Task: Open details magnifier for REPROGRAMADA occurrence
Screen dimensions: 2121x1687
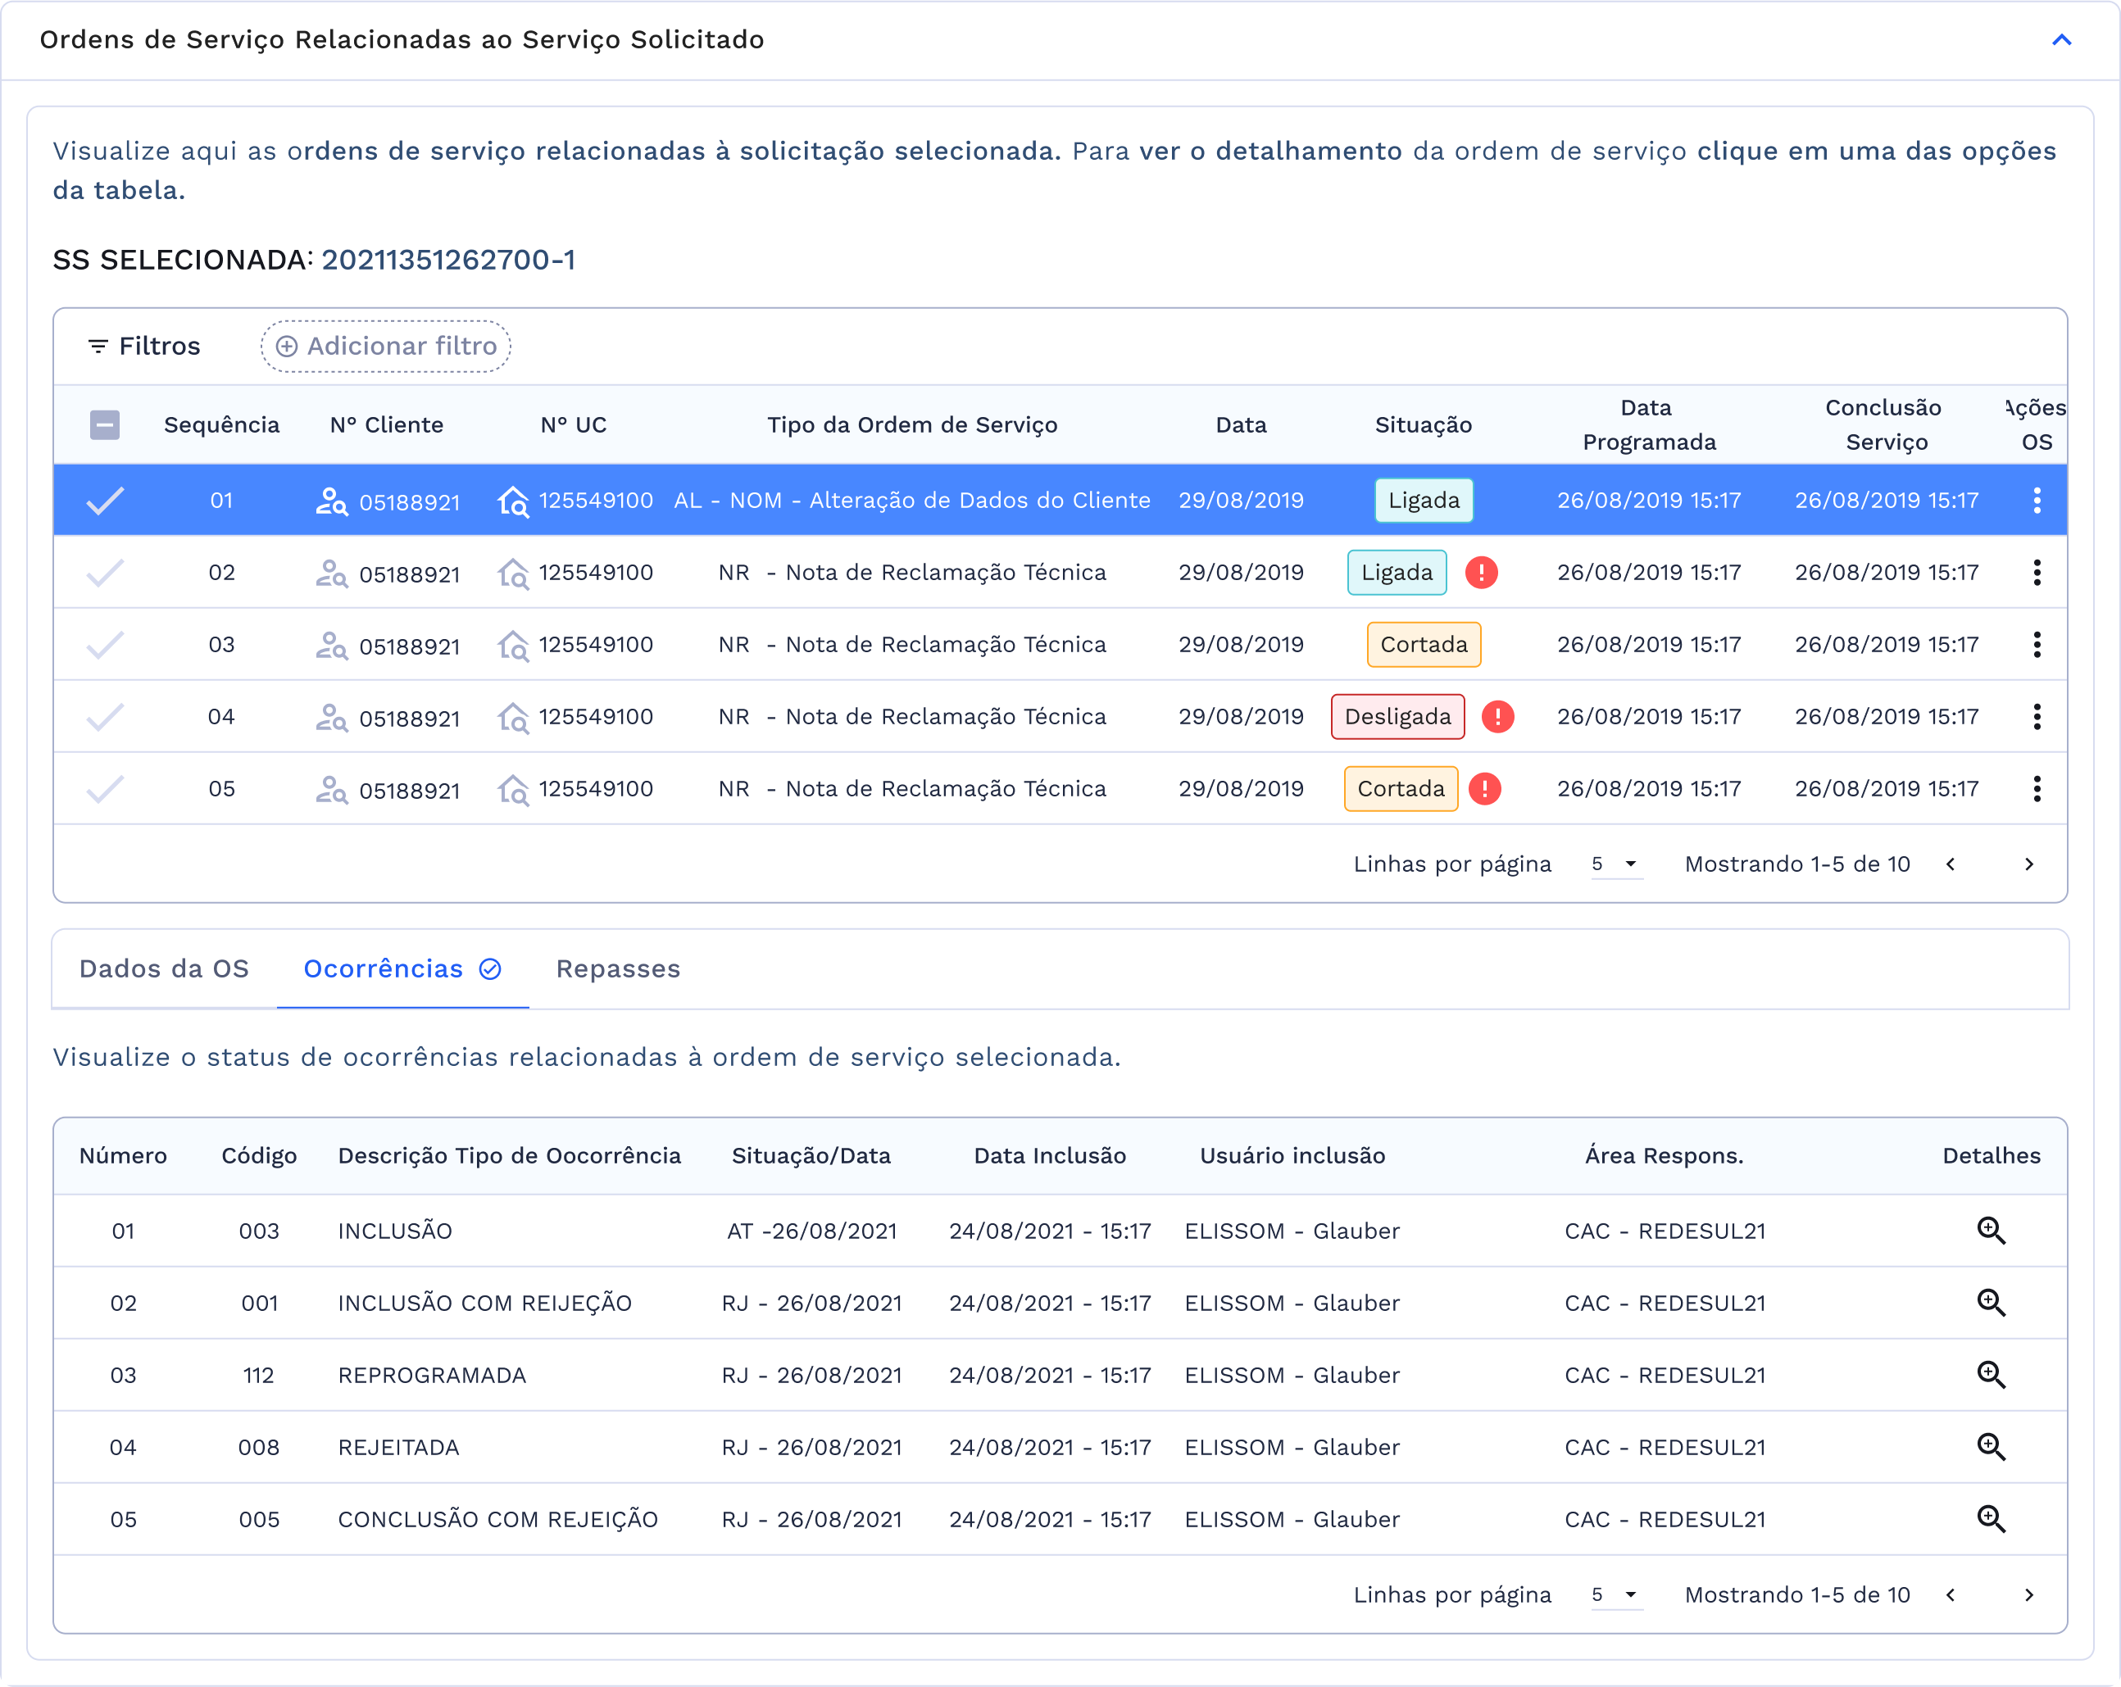Action: (1990, 1374)
